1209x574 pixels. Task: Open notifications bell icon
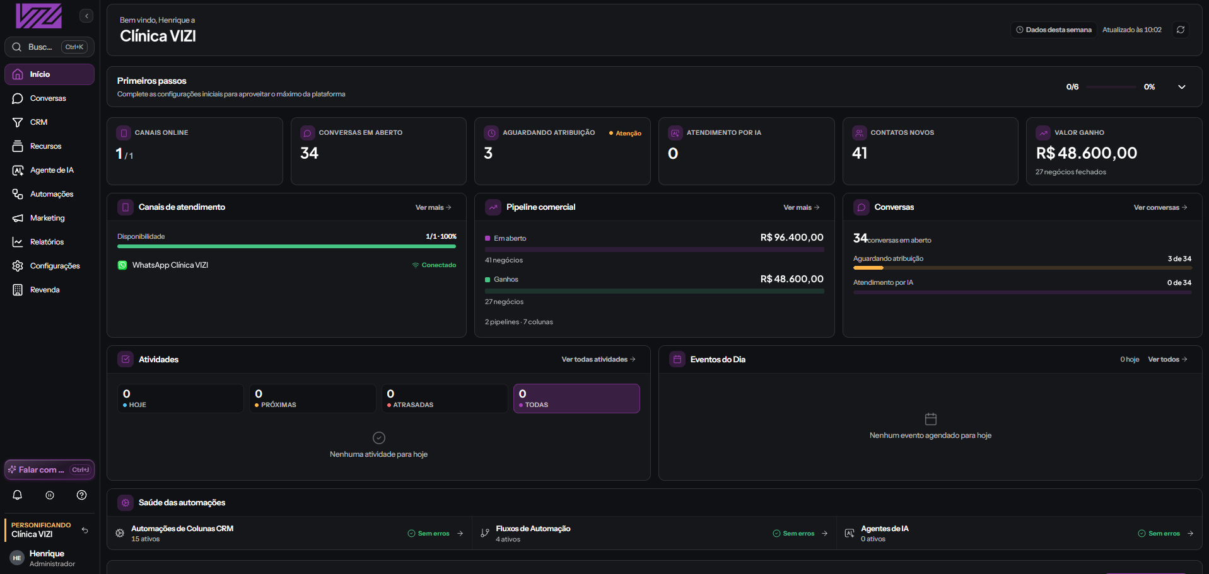coord(18,495)
